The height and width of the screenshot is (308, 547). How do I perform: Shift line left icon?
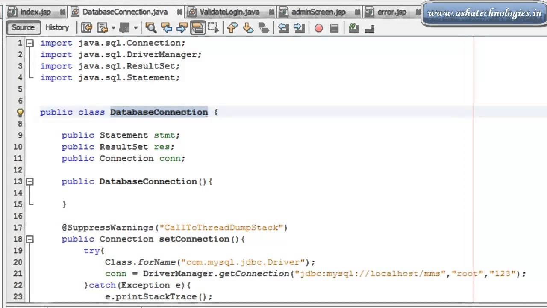point(283,28)
